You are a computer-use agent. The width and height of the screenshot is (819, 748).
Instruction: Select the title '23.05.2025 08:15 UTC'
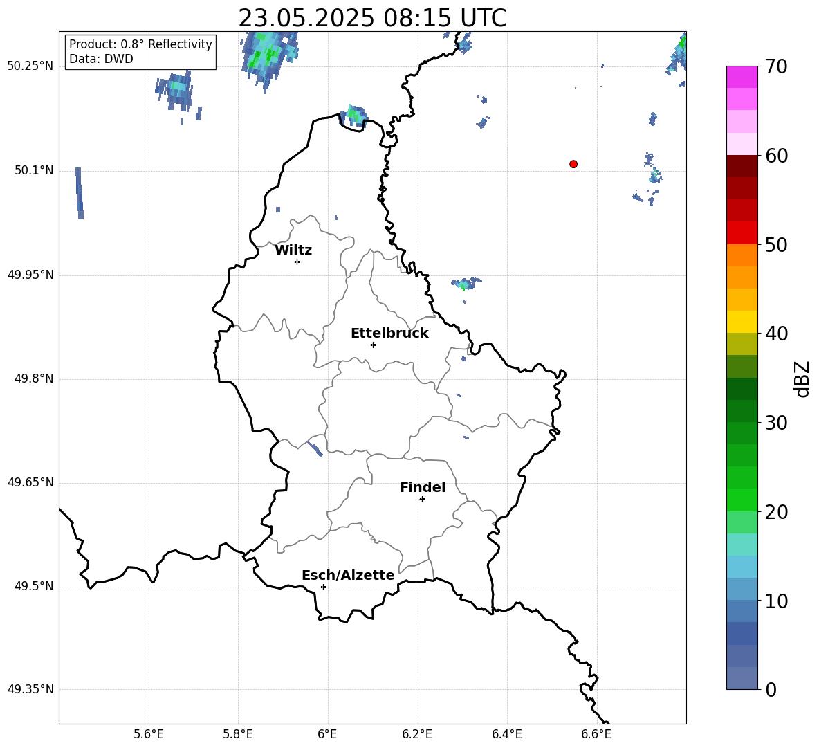pos(372,18)
